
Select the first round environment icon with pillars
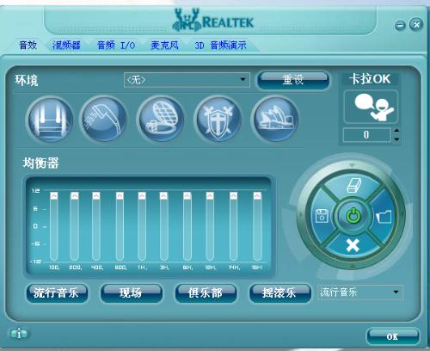pos(51,120)
